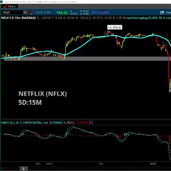Click the NFLX 5 D 15m chart title
Screen dimensions: 171x171
[x=18, y=18]
